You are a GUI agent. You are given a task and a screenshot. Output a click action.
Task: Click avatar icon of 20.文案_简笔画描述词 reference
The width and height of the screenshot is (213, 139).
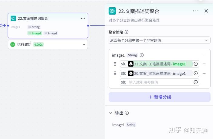point(131,73)
